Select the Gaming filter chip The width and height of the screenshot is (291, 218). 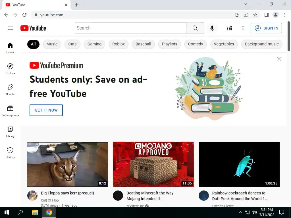point(94,44)
